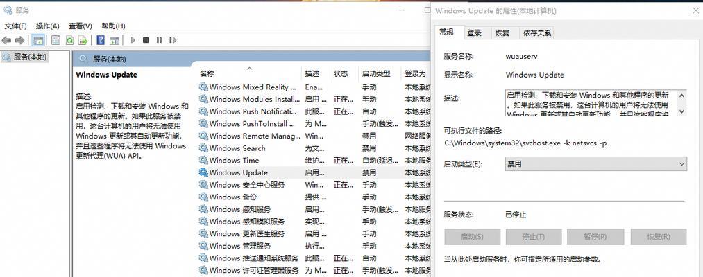Image resolution: width=703 pixels, height=277 pixels.
Task: Sort by the 名称 column header
Action: point(249,74)
